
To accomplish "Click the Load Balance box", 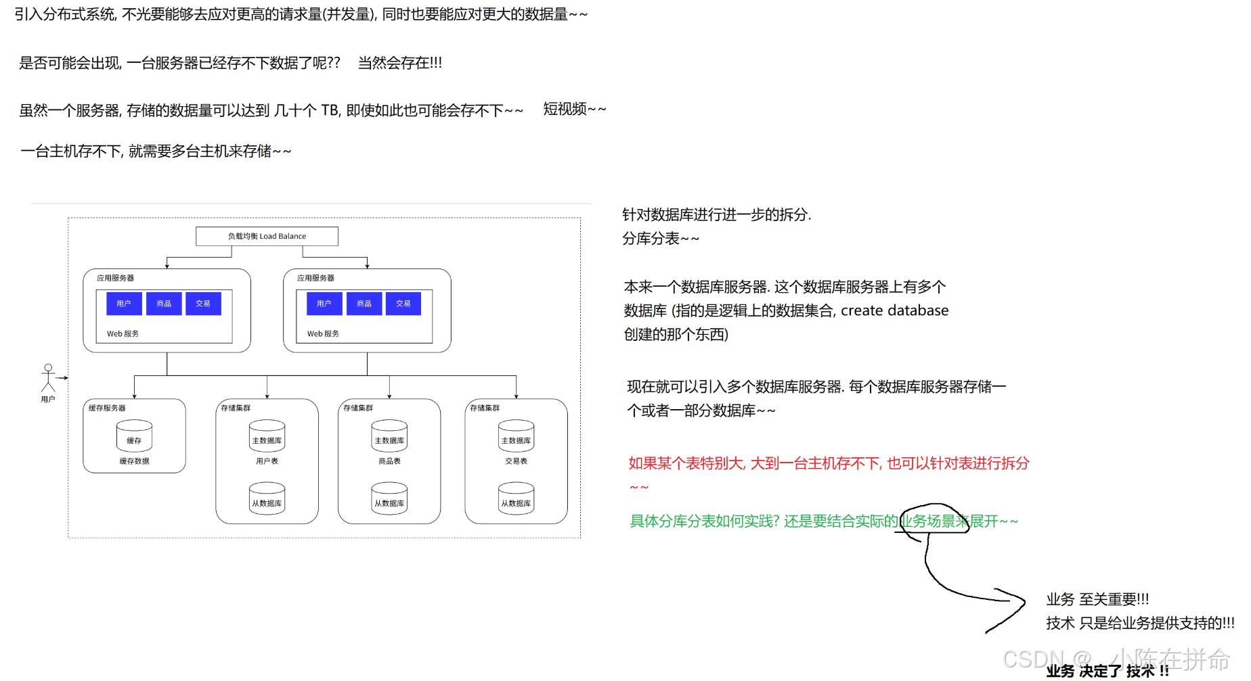I will coord(267,236).
